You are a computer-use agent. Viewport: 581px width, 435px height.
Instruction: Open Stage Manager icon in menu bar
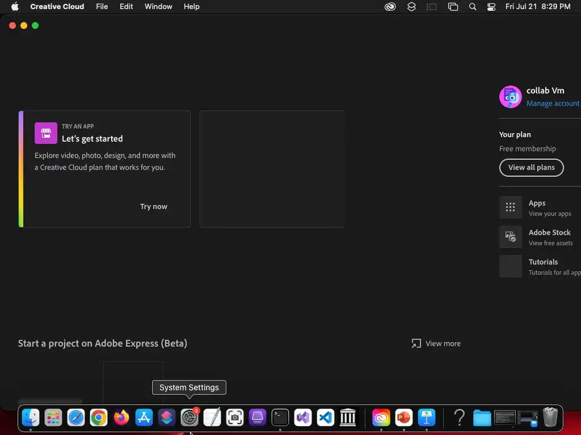click(x=432, y=7)
